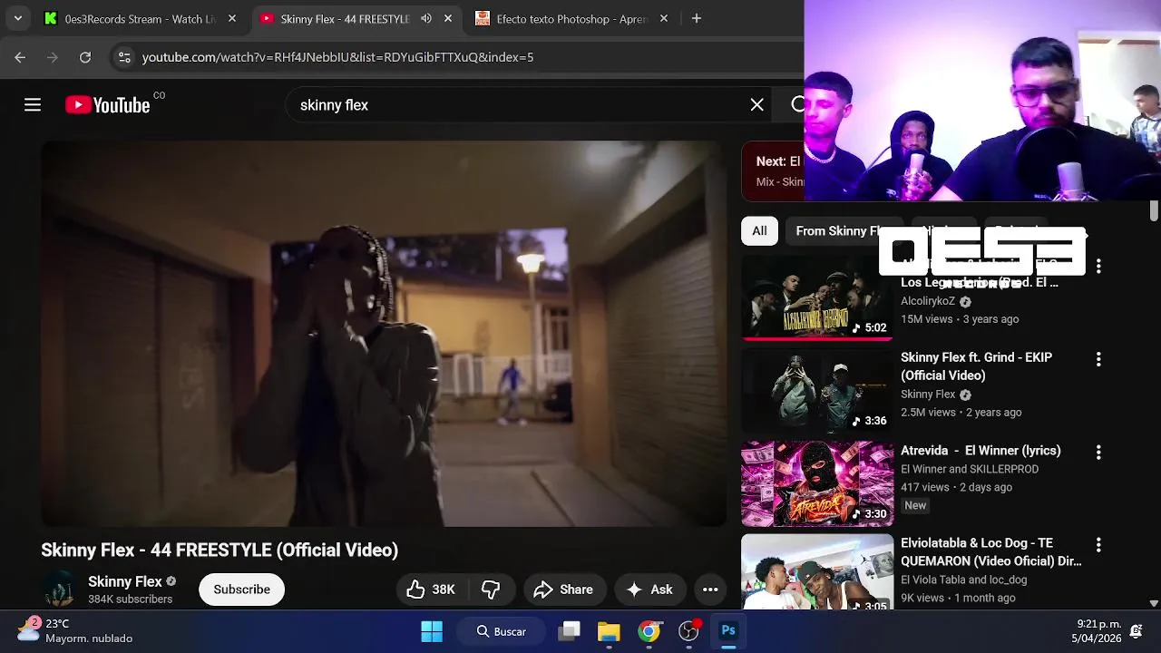
Task: Open the YouTube guide hamburger menu
Action: tap(33, 105)
